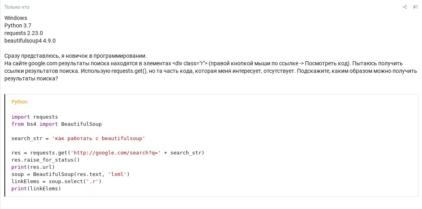Image resolution: width=422 pixels, height=209 pixels.
Task: Click the "Python 3.7" version line
Action: [x=18, y=25]
